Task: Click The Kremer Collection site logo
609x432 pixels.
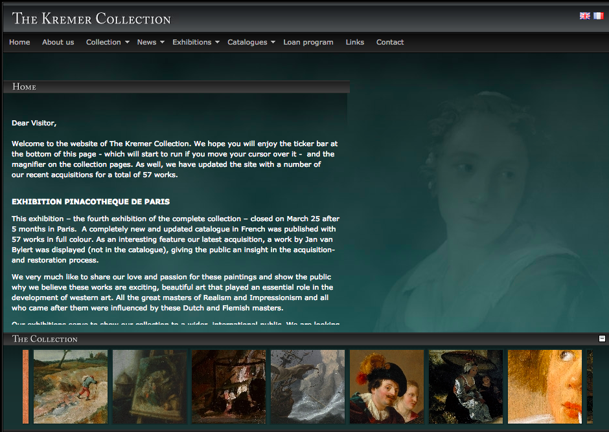Action: 91,18
